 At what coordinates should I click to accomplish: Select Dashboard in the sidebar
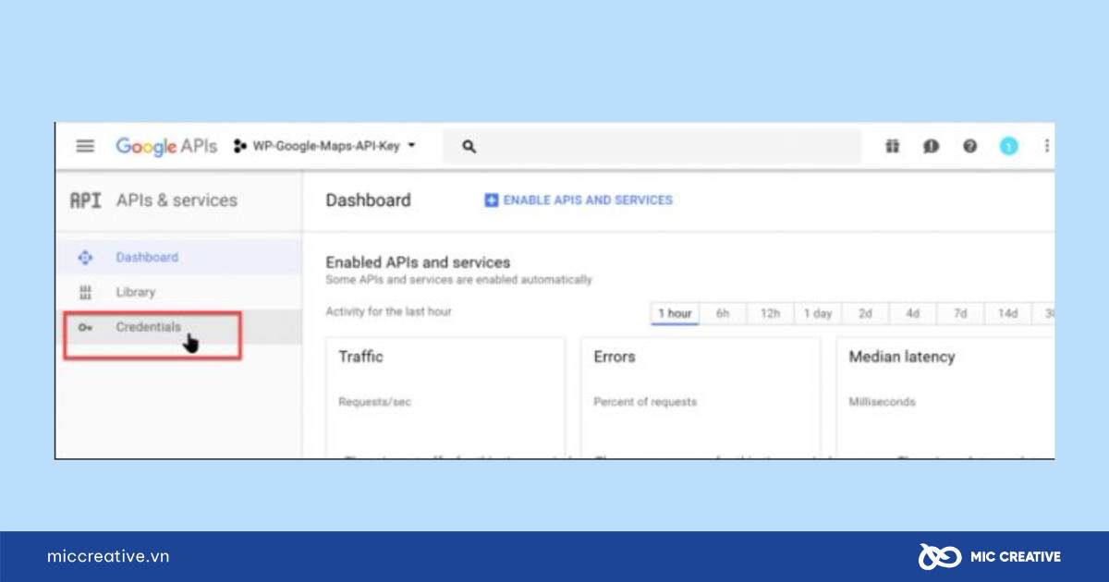pyautogui.click(x=178, y=258)
